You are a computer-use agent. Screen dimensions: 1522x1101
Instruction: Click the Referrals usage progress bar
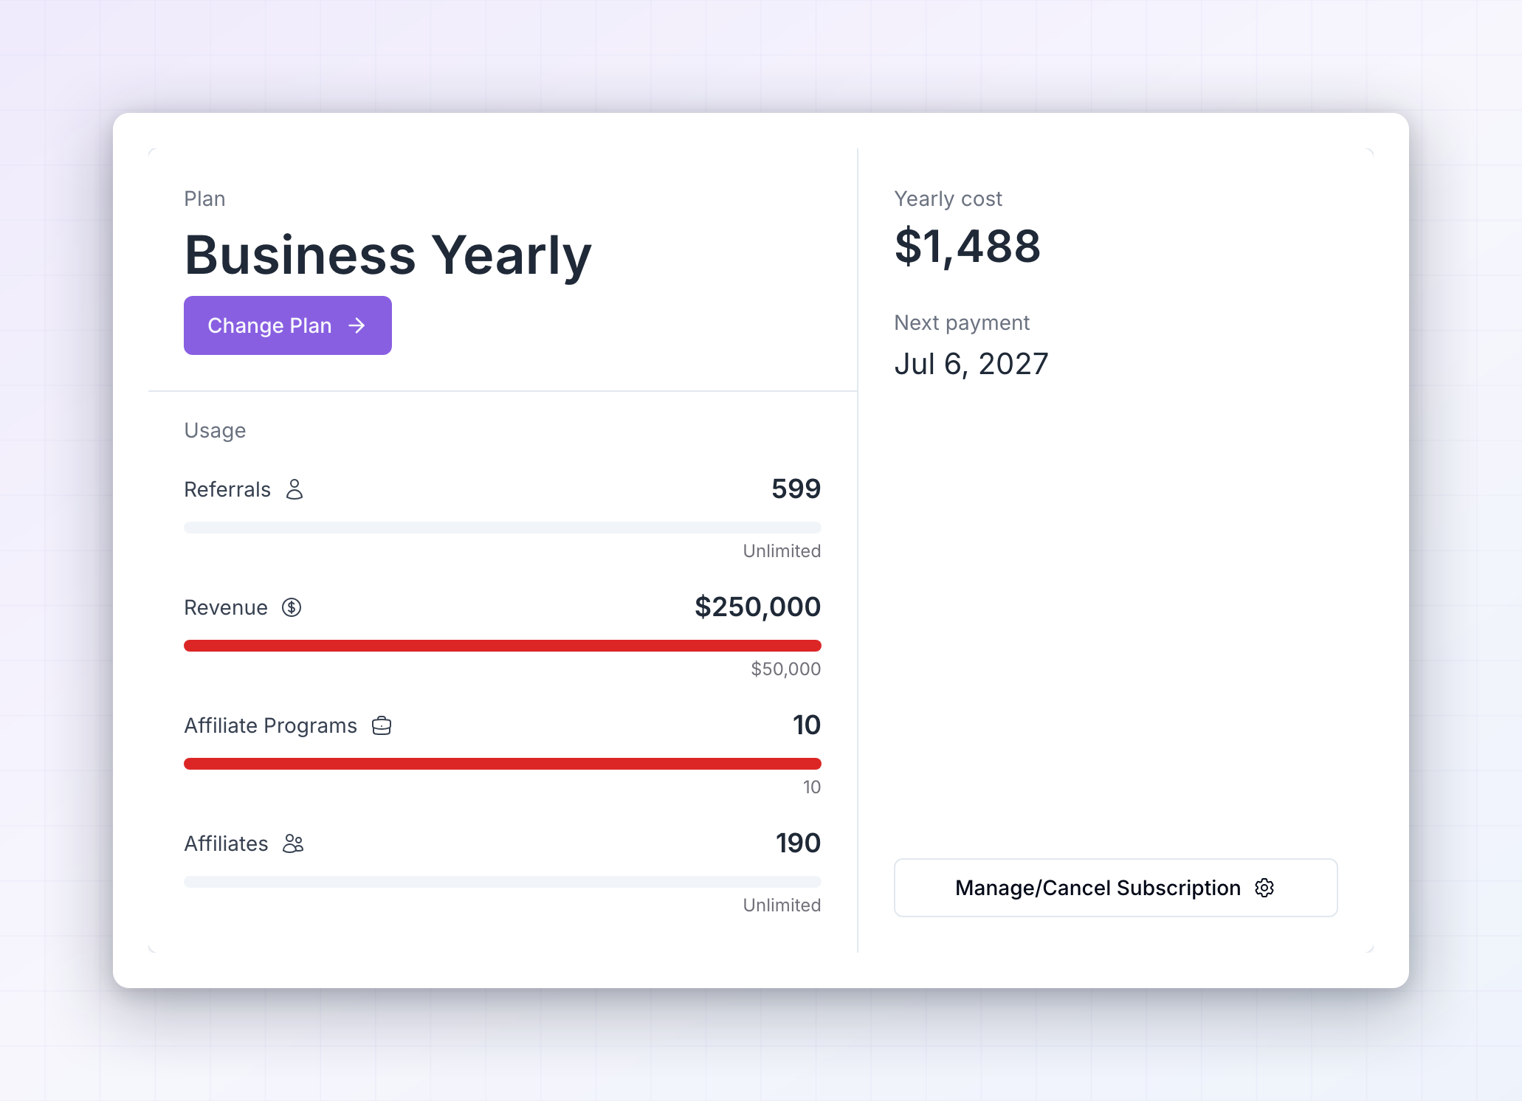click(503, 528)
